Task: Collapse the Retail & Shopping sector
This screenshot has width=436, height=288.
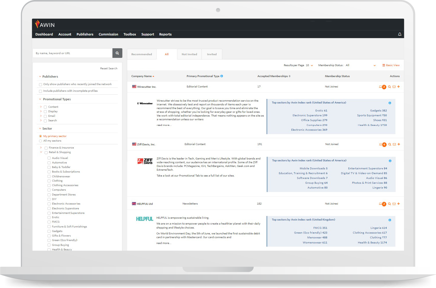Action: [x=41, y=152]
